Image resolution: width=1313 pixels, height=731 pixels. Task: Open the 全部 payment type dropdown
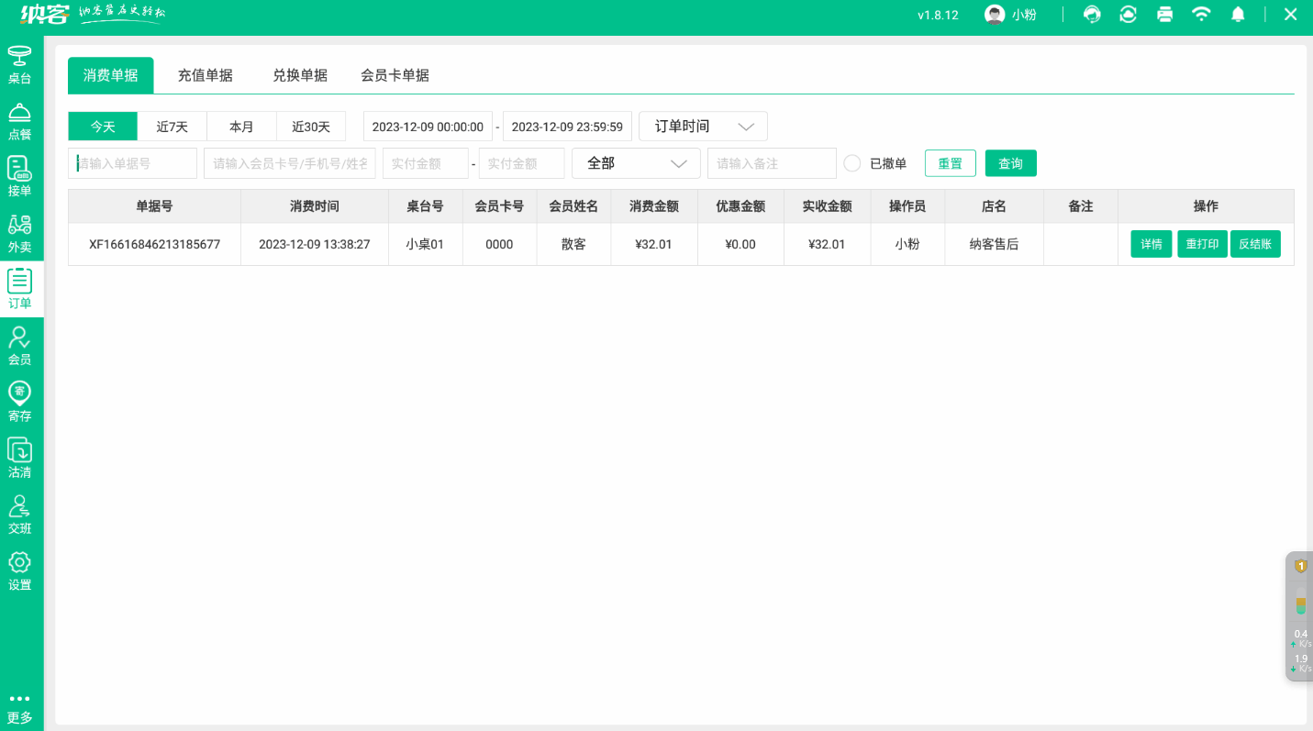tap(636, 162)
